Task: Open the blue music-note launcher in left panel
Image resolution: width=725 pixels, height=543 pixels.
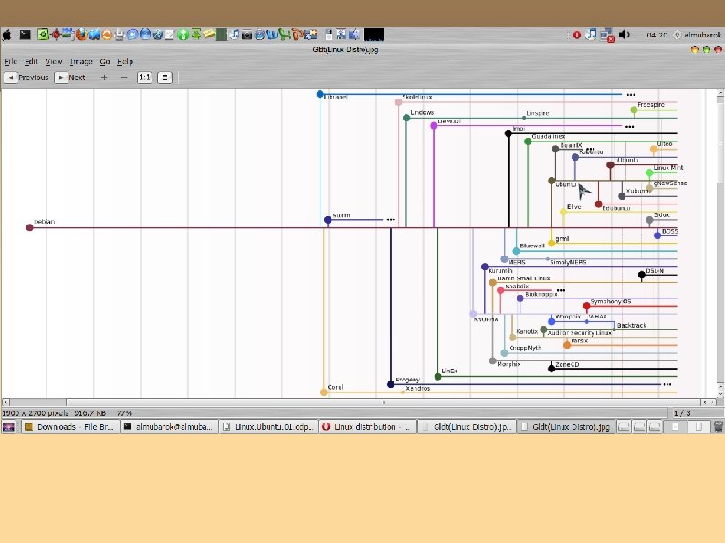Action: click(235, 35)
